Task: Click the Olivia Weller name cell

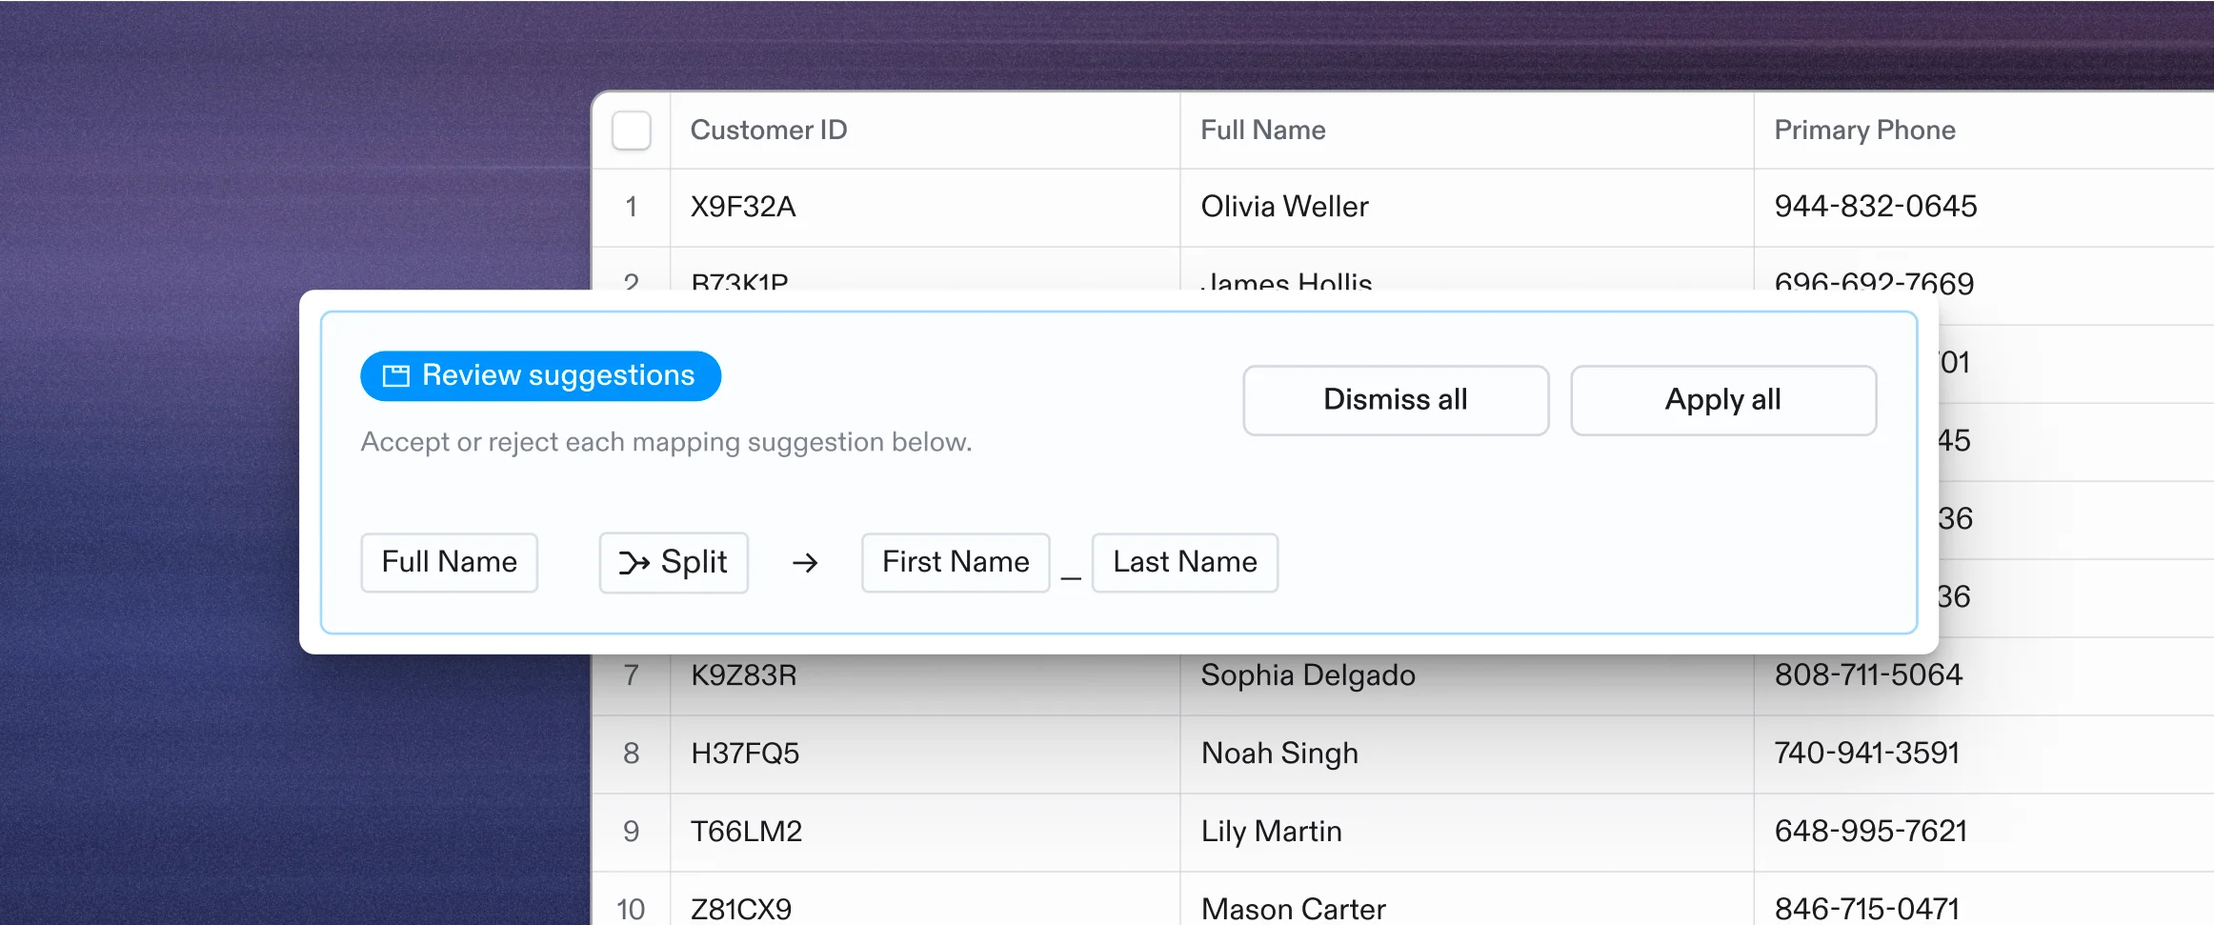Action: (1284, 207)
